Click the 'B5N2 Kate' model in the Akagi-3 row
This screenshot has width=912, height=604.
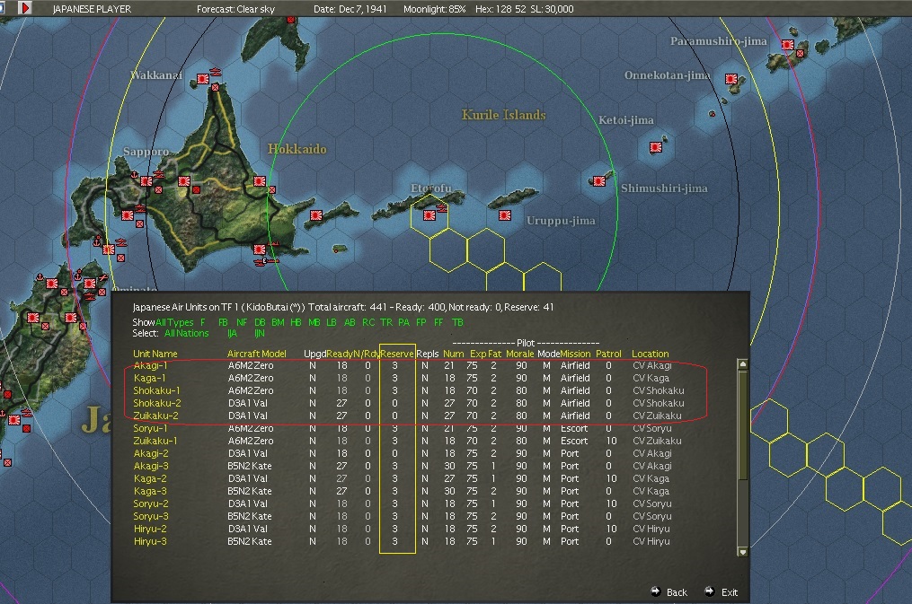point(250,466)
